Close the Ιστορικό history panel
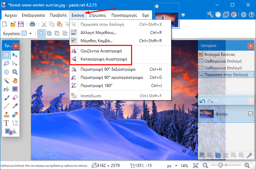The width and height of the screenshot is (256, 170). (x=251, y=46)
